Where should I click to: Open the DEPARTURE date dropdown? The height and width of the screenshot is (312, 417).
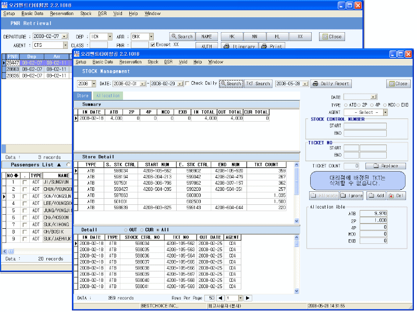65,36
